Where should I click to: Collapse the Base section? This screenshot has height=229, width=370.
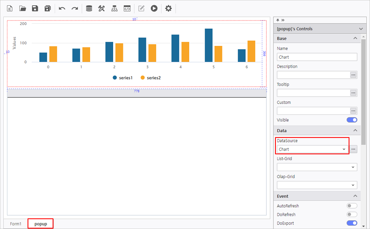coord(355,39)
